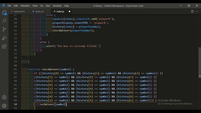Click the unsaved dot on index.js tab
This screenshot has width=201, height=113.
[69, 11]
